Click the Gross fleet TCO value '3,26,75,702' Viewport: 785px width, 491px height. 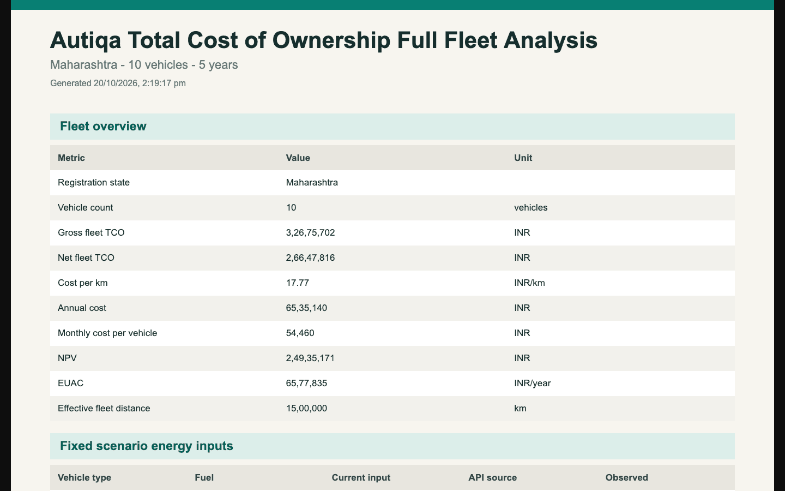311,233
